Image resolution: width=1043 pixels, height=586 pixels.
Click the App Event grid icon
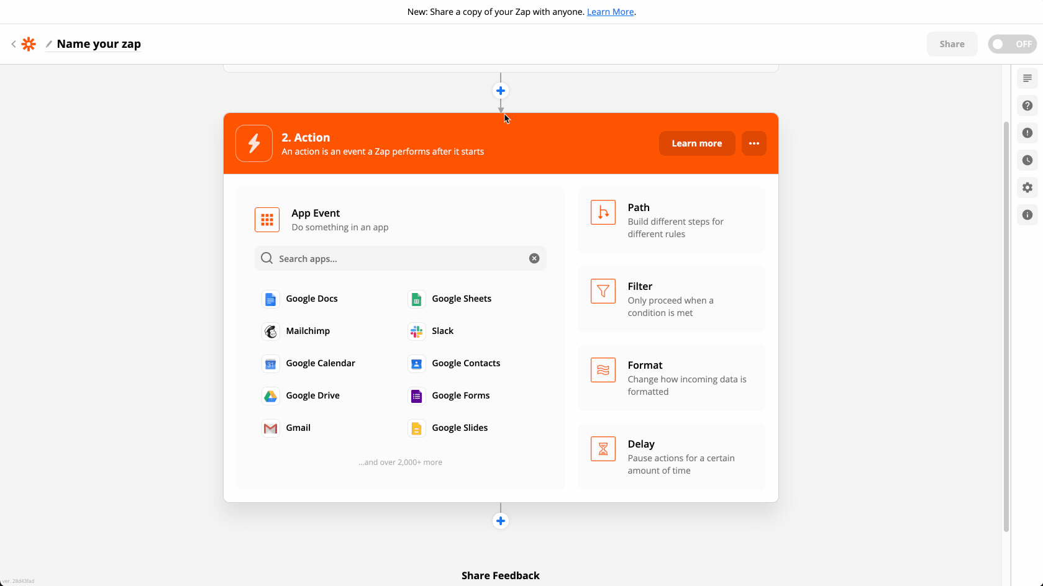[267, 220]
